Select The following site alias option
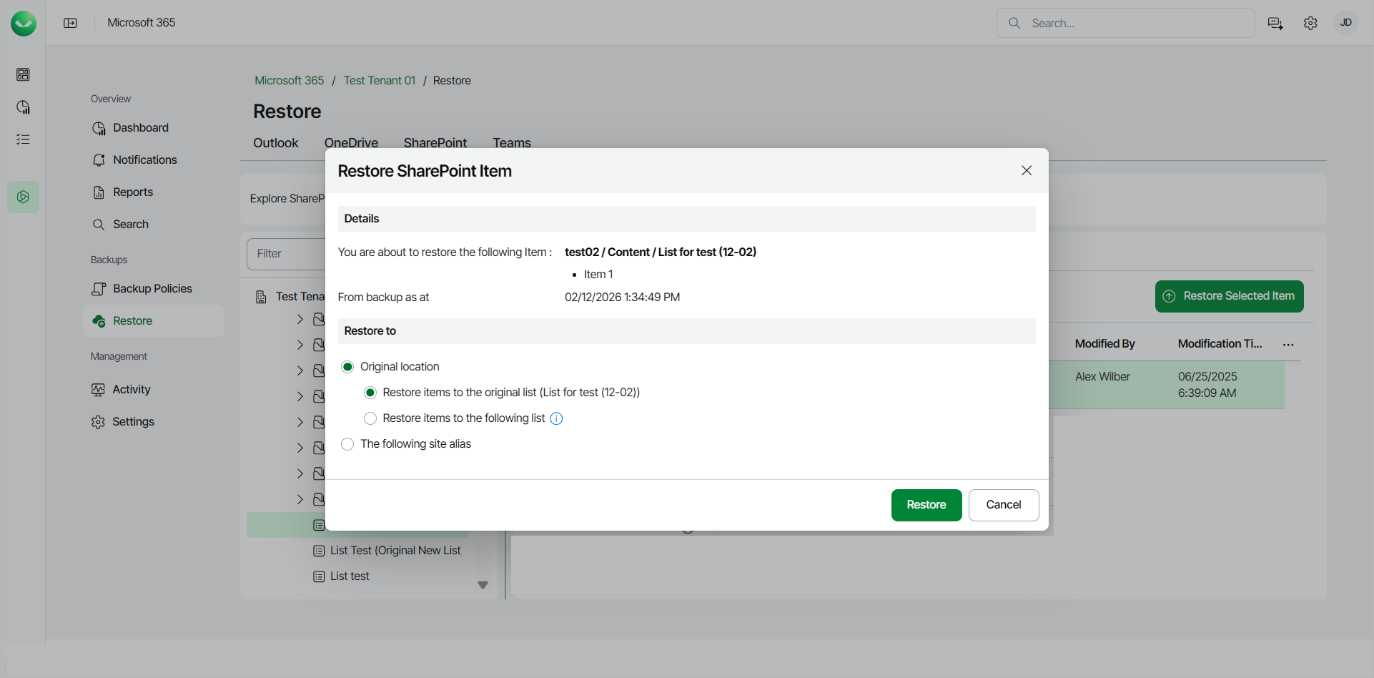 coord(347,444)
